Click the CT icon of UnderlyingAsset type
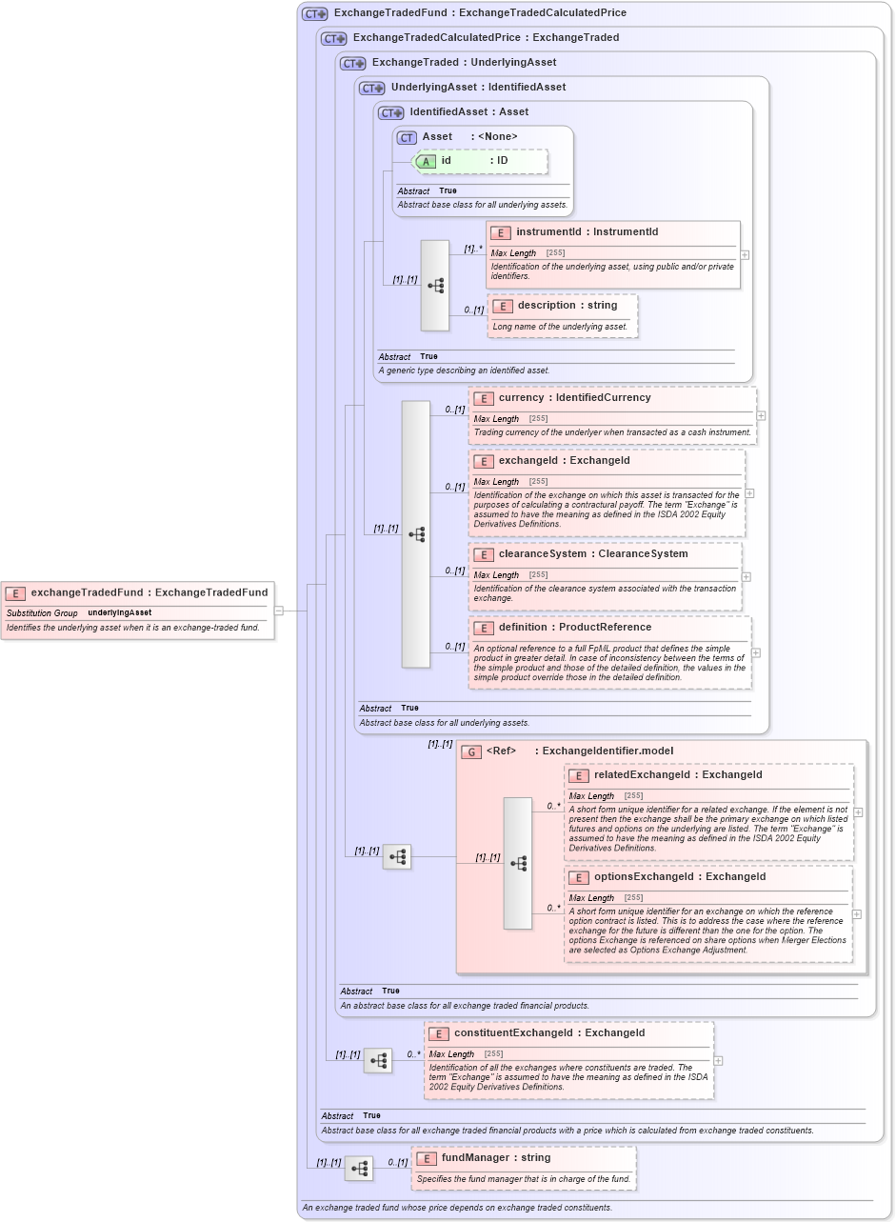The image size is (896, 1222). (x=372, y=89)
